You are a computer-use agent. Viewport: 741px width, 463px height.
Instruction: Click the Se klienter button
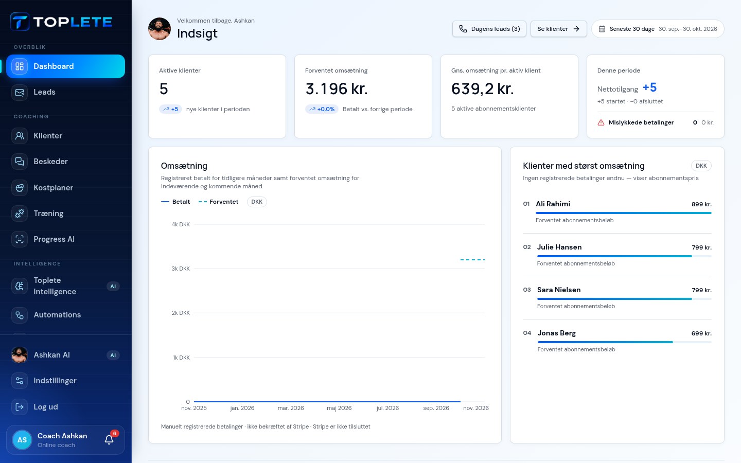[x=558, y=29]
